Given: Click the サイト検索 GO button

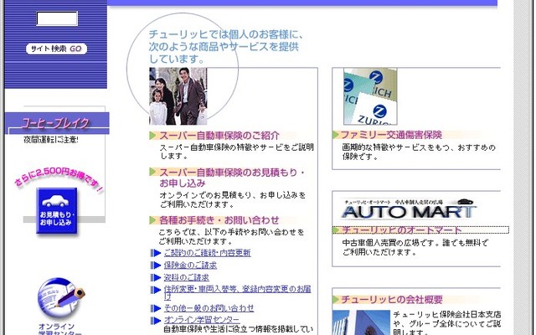Looking at the screenshot, I should tap(56, 49).
